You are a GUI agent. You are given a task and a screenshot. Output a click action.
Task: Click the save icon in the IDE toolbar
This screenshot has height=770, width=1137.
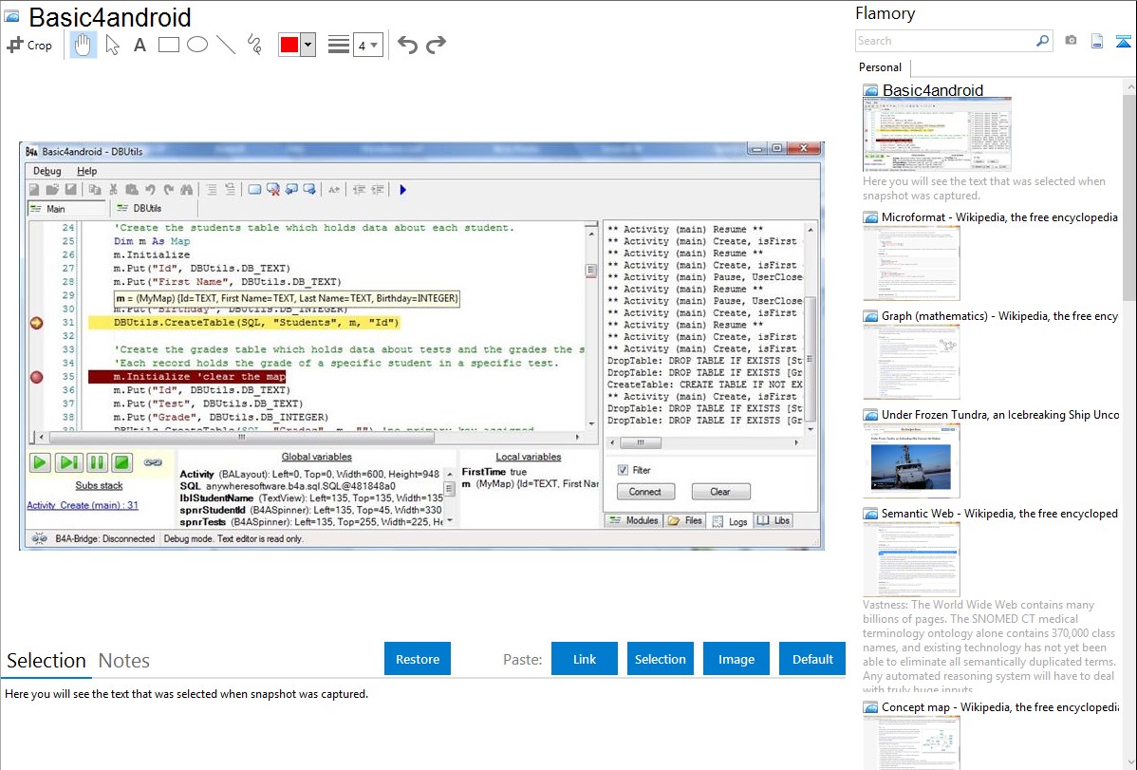pyautogui.click(x=70, y=190)
